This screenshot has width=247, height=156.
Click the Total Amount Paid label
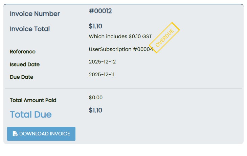coord(33,100)
